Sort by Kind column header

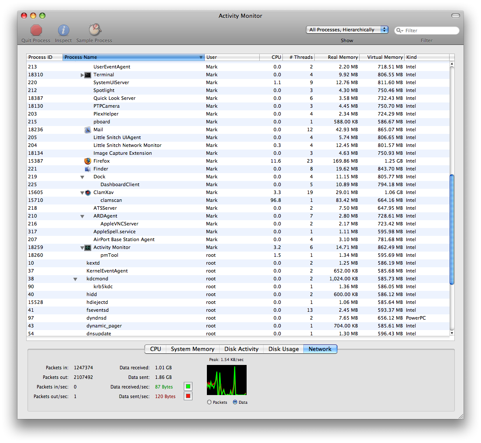click(x=427, y=57)
